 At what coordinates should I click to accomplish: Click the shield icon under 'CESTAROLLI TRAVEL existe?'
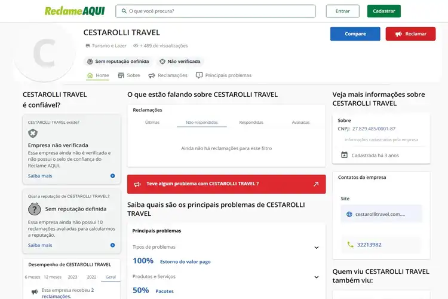point(33,133)
